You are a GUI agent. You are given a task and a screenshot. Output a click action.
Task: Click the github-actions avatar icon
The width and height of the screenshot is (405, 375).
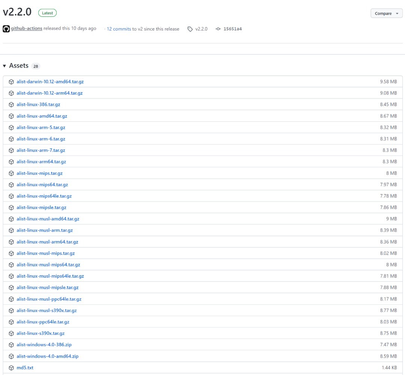pos(6,29)
